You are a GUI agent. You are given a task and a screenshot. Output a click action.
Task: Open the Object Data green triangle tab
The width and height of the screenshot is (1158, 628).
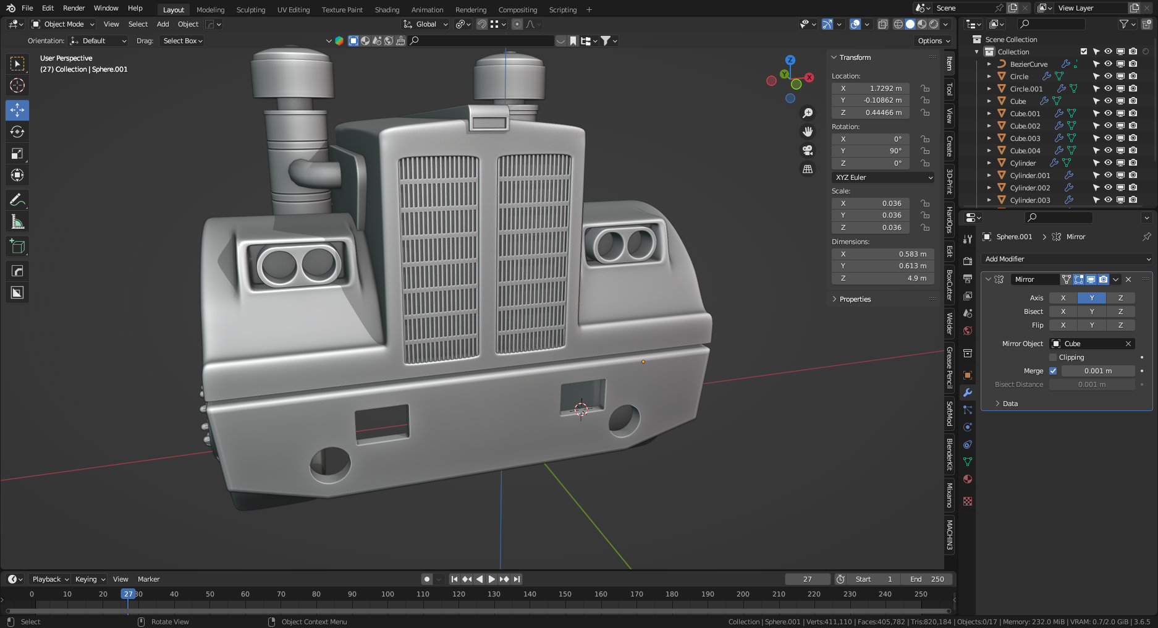(x=968, y=462)
